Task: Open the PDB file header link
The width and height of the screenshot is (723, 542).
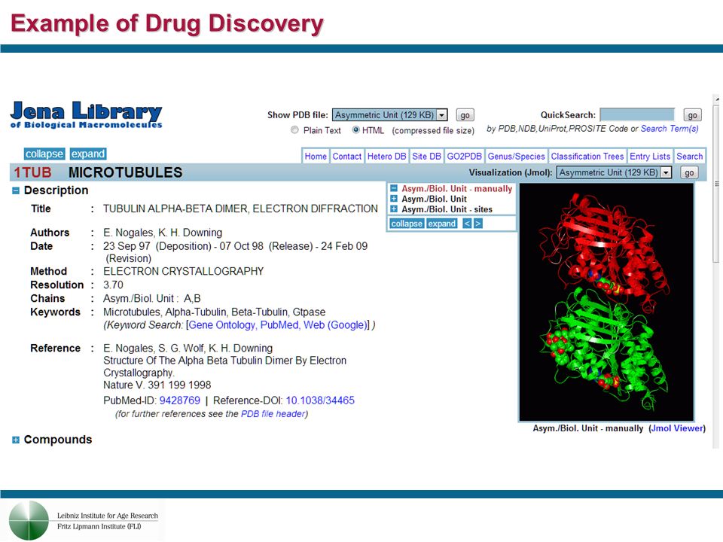Action: pos(273,414)
